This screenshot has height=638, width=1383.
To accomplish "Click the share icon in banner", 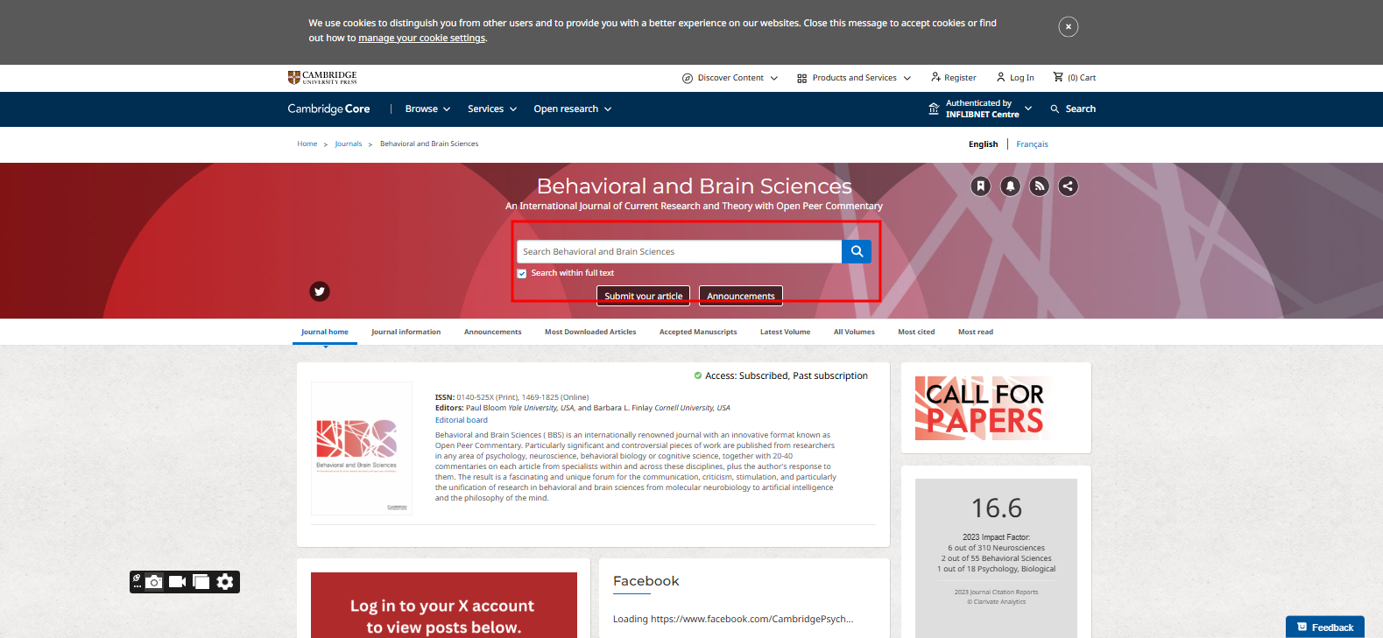I will pyautogui.click(x=1068, y=186).
